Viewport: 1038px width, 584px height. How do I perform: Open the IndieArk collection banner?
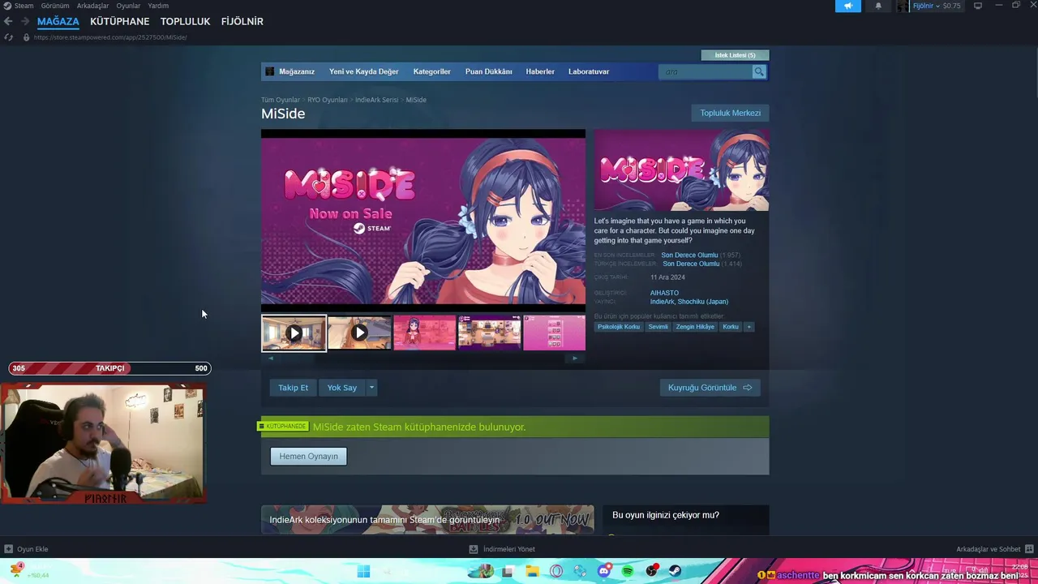[427, 520]
